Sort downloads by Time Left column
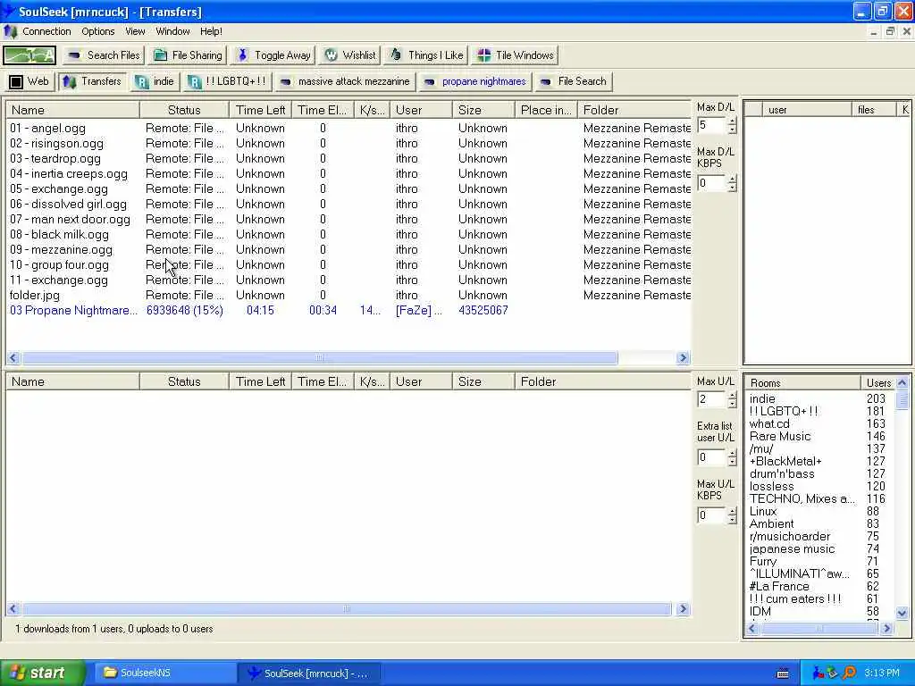 pos(260,110)
